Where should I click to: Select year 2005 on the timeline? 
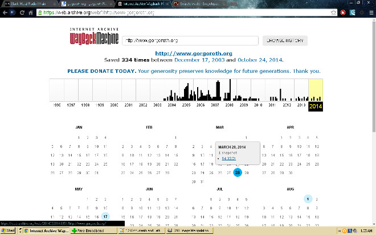(186, 105)
